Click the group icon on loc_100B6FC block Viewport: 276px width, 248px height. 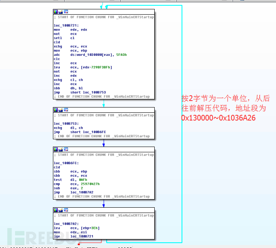(x=66, y=149)
